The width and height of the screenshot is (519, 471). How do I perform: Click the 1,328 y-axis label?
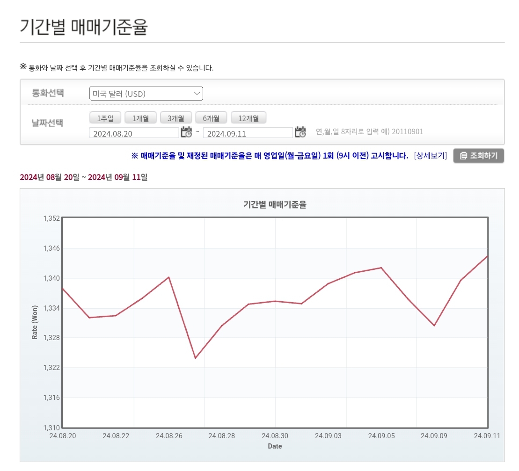(x=51, y=337)
